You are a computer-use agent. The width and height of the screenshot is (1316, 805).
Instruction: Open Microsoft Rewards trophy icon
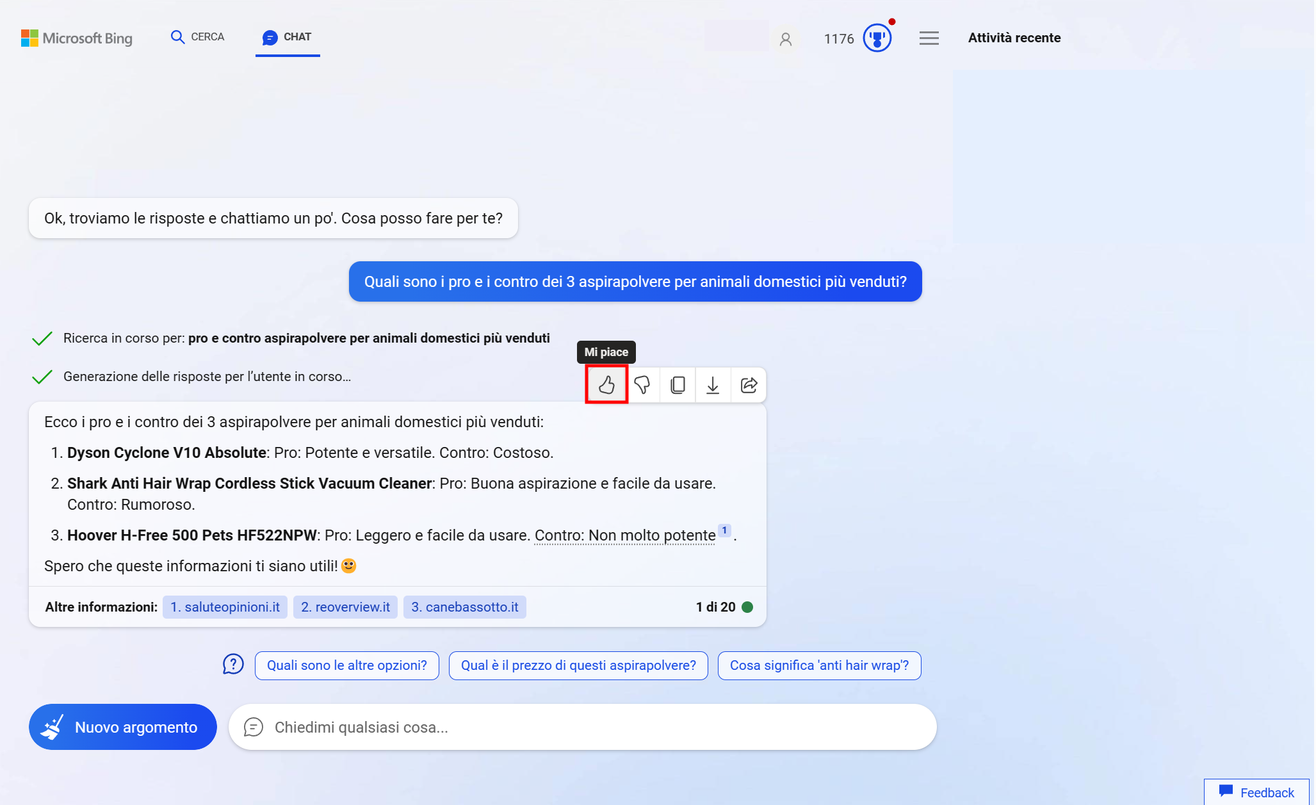click(877, 38)
